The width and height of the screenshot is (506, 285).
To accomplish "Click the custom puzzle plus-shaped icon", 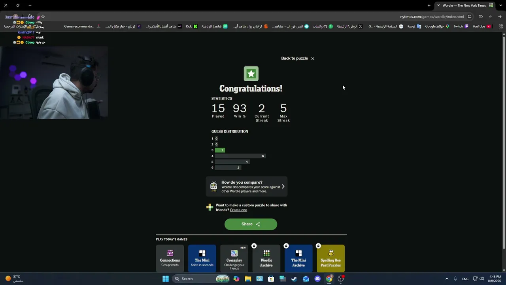I will coord(210,207).
